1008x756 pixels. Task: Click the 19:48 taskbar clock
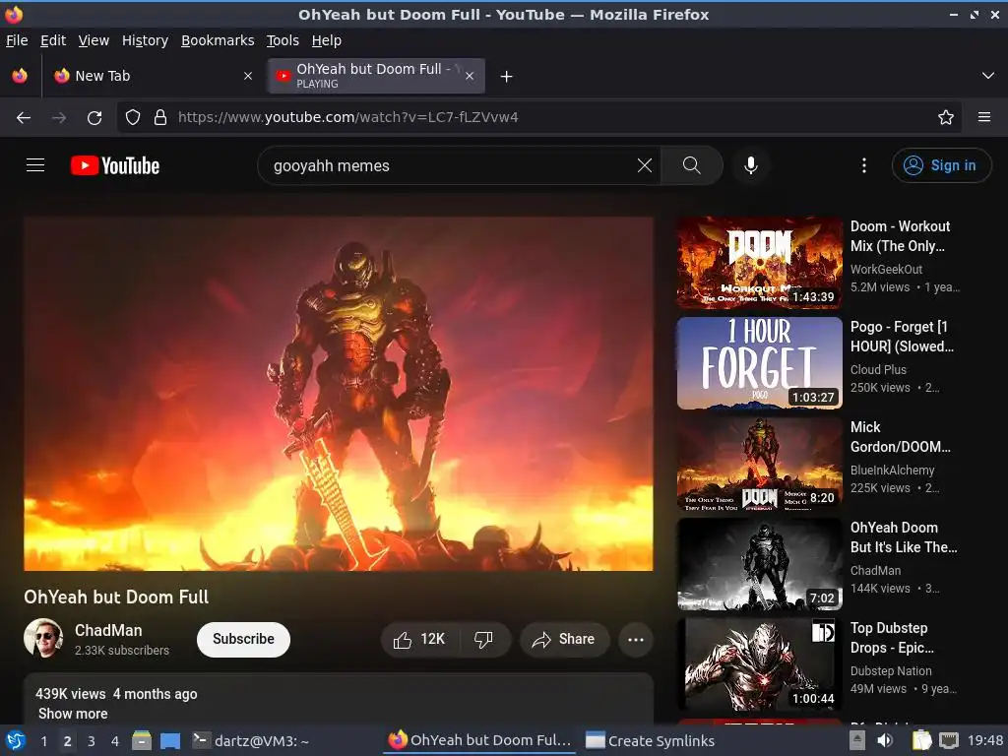coord(984,740)
